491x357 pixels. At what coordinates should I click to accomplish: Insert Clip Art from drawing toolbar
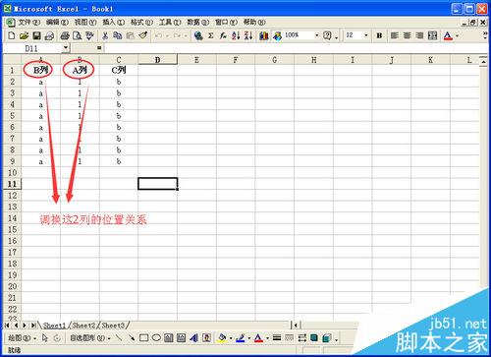click(206, 338)
